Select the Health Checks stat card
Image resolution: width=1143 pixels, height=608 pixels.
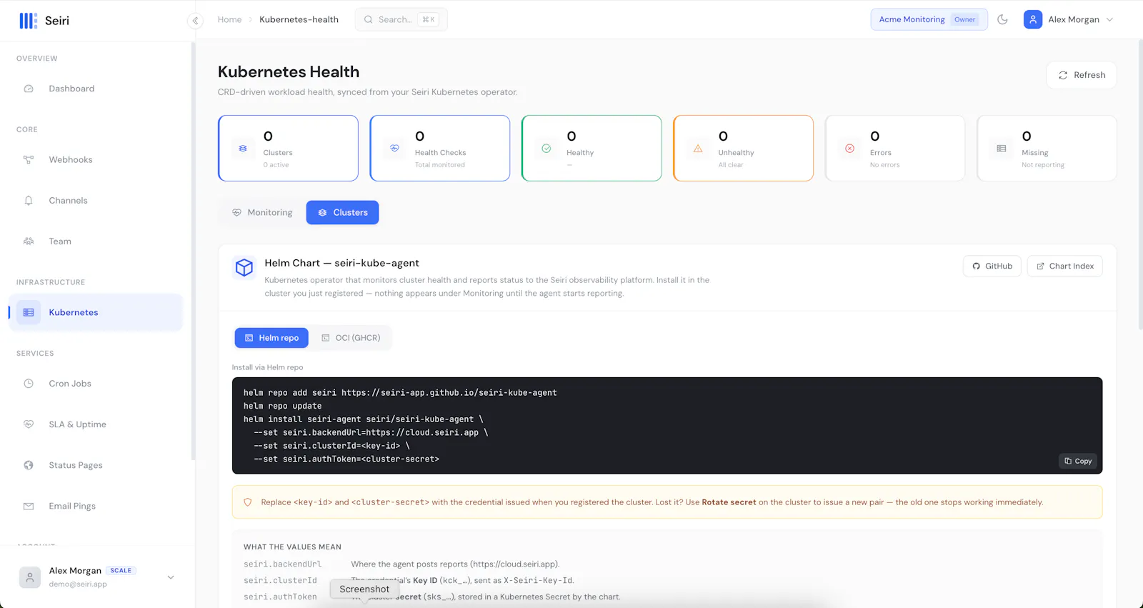pyautogui.click(x=440, y=148)
